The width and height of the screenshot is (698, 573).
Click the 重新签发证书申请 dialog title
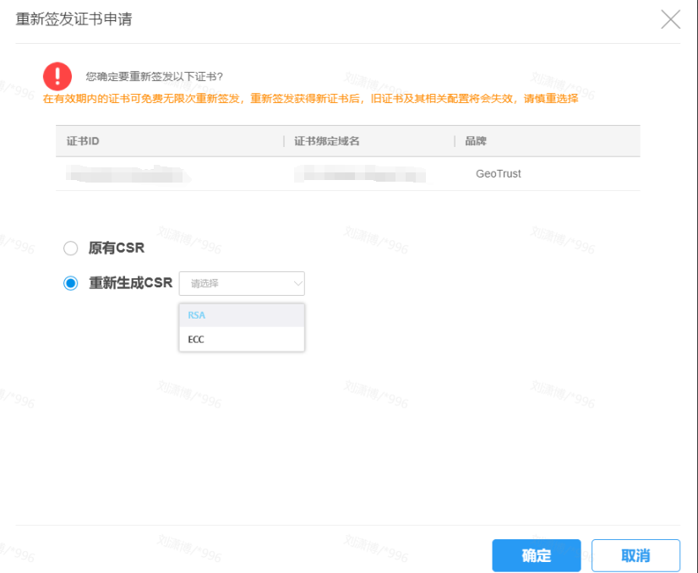[x=74, y=19]
